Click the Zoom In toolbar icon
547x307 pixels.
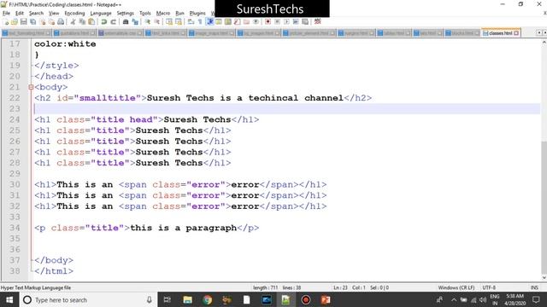click(148, 22)
